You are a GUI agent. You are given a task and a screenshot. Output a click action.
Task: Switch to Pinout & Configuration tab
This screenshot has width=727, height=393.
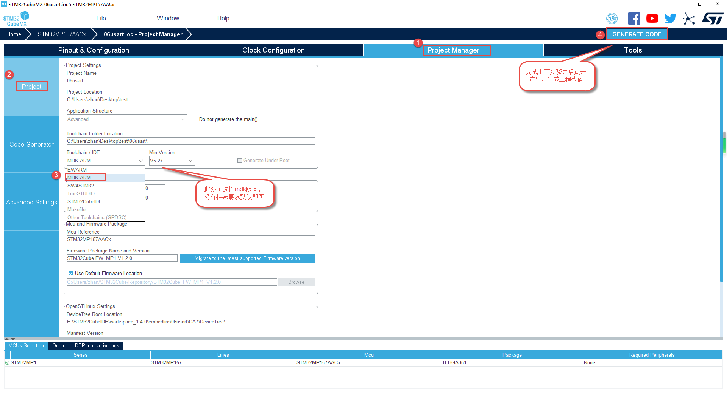94,50
